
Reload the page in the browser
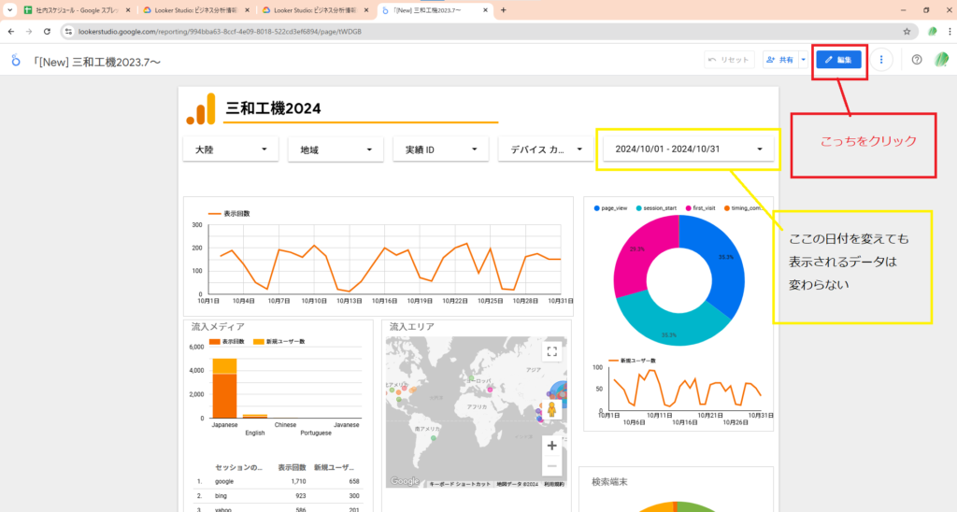pos(47,31)
